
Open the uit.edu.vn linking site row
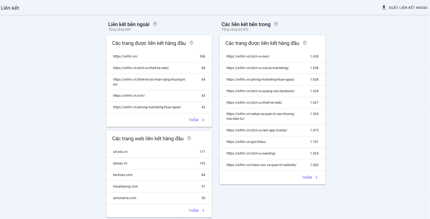coord(159,152)
